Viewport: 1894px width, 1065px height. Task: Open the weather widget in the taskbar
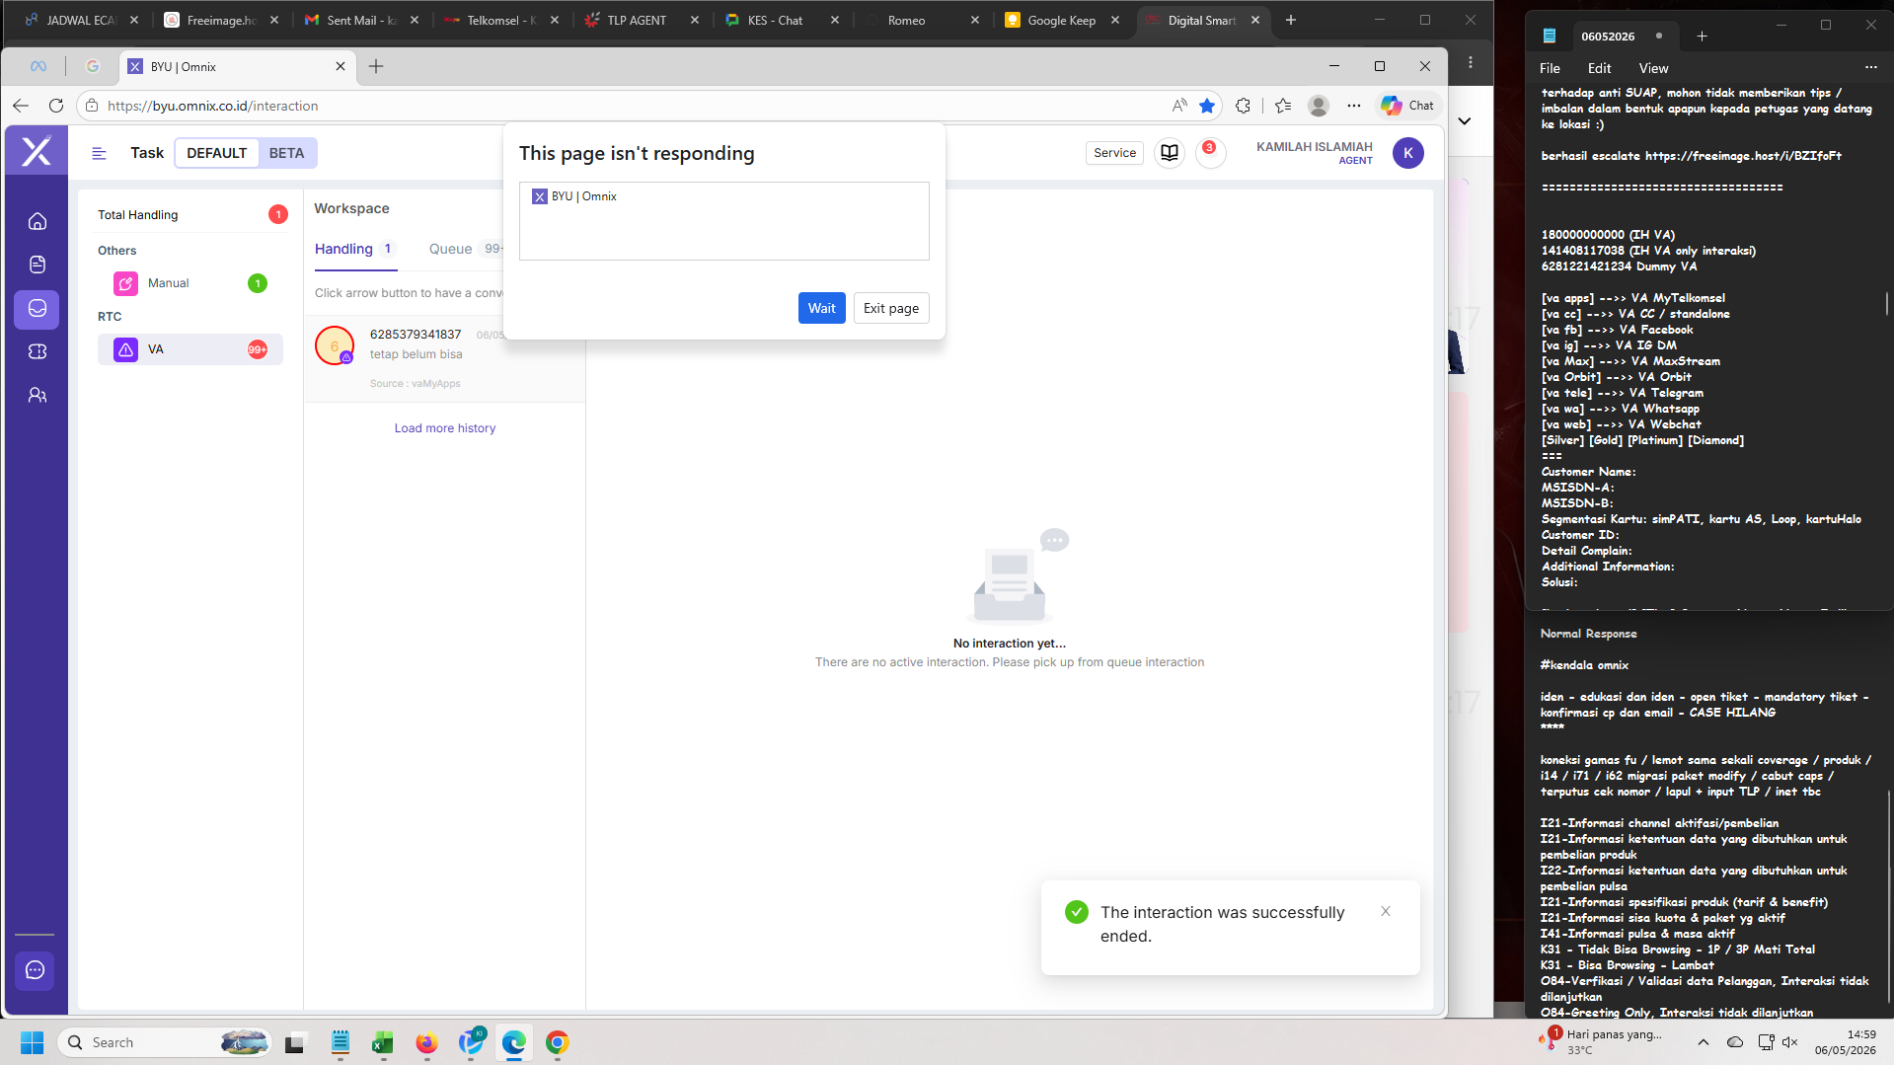pos(1601,1042)
